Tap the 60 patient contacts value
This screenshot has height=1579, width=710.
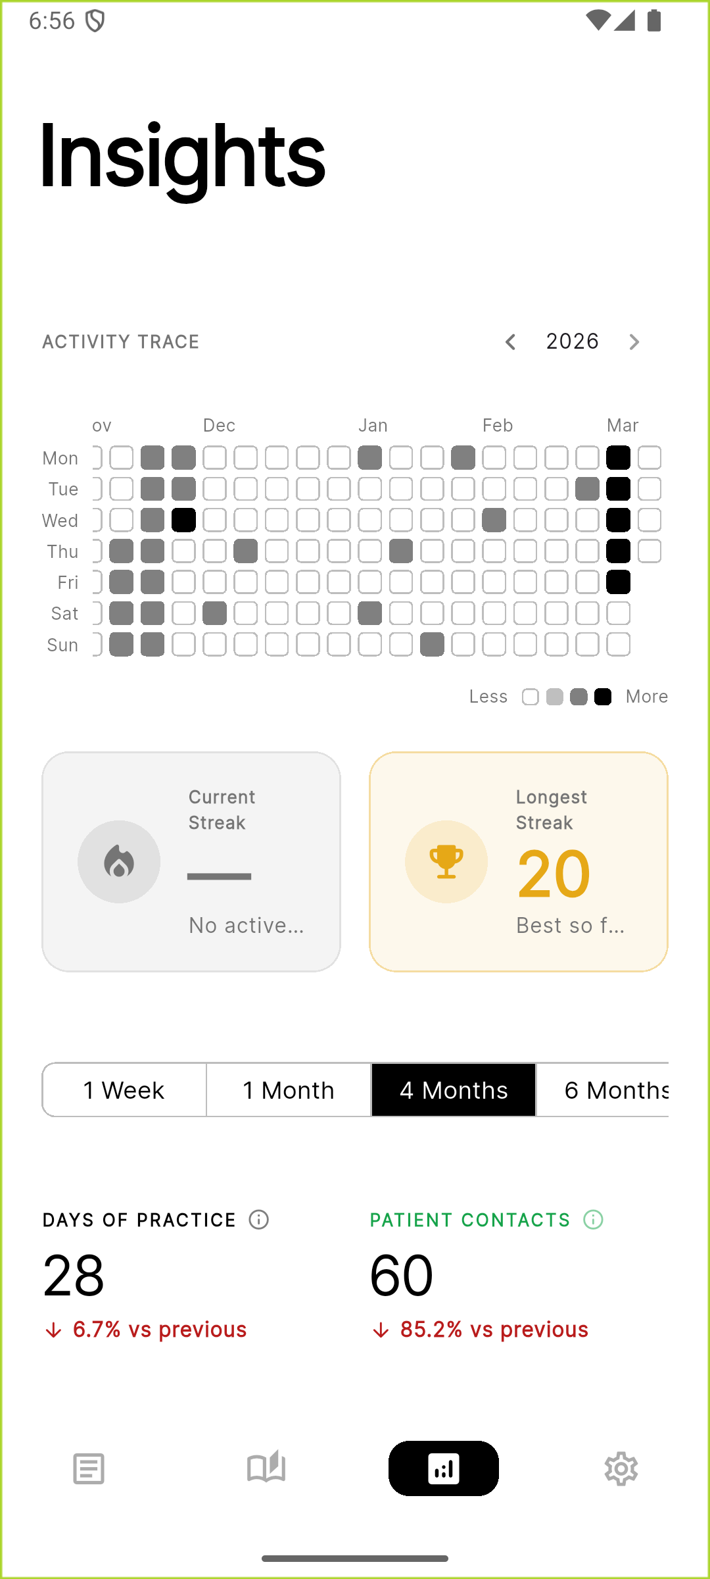[402, 1275]
